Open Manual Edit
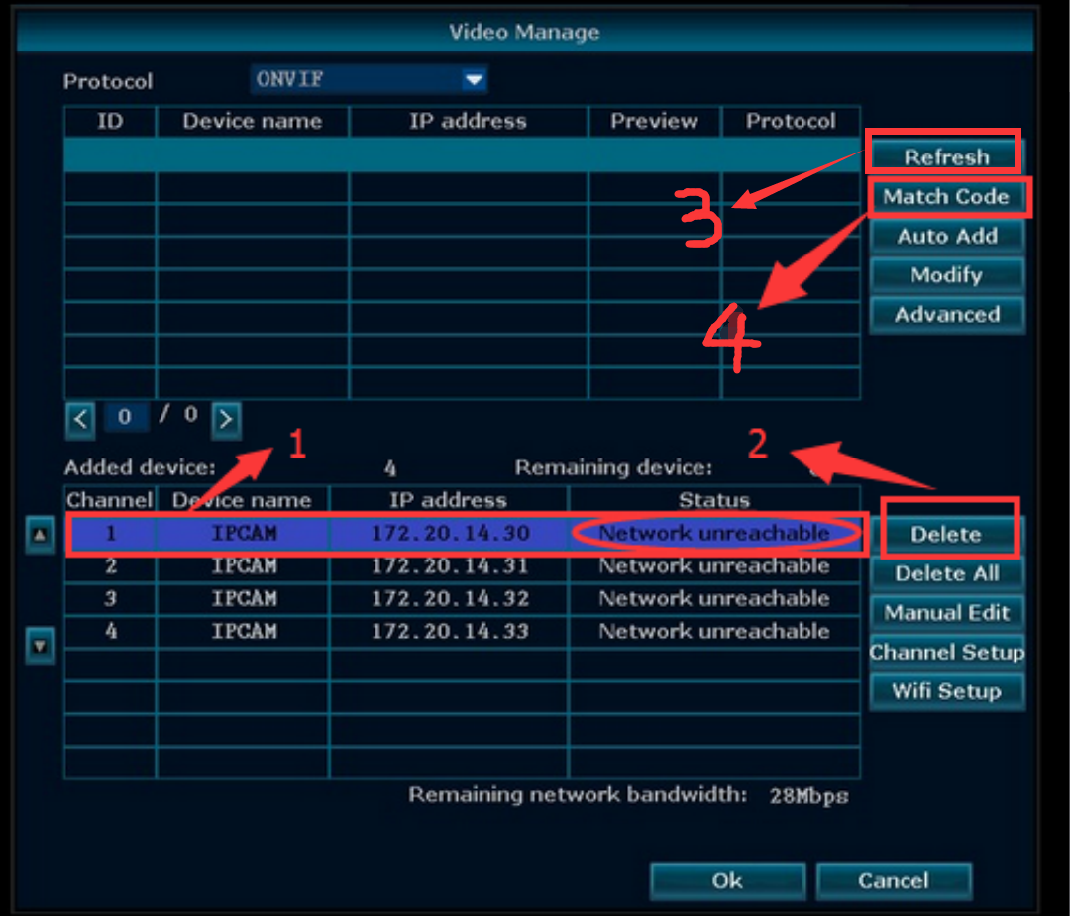 (x=947, y=613)
